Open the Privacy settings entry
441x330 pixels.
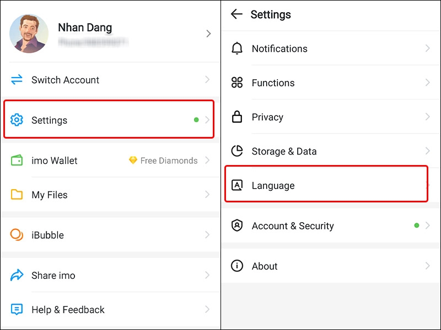(331, 117)
